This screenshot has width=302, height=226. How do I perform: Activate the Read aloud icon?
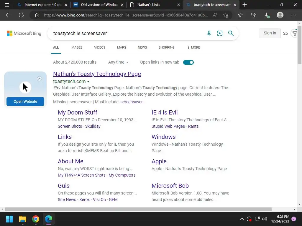coord(215,15)
